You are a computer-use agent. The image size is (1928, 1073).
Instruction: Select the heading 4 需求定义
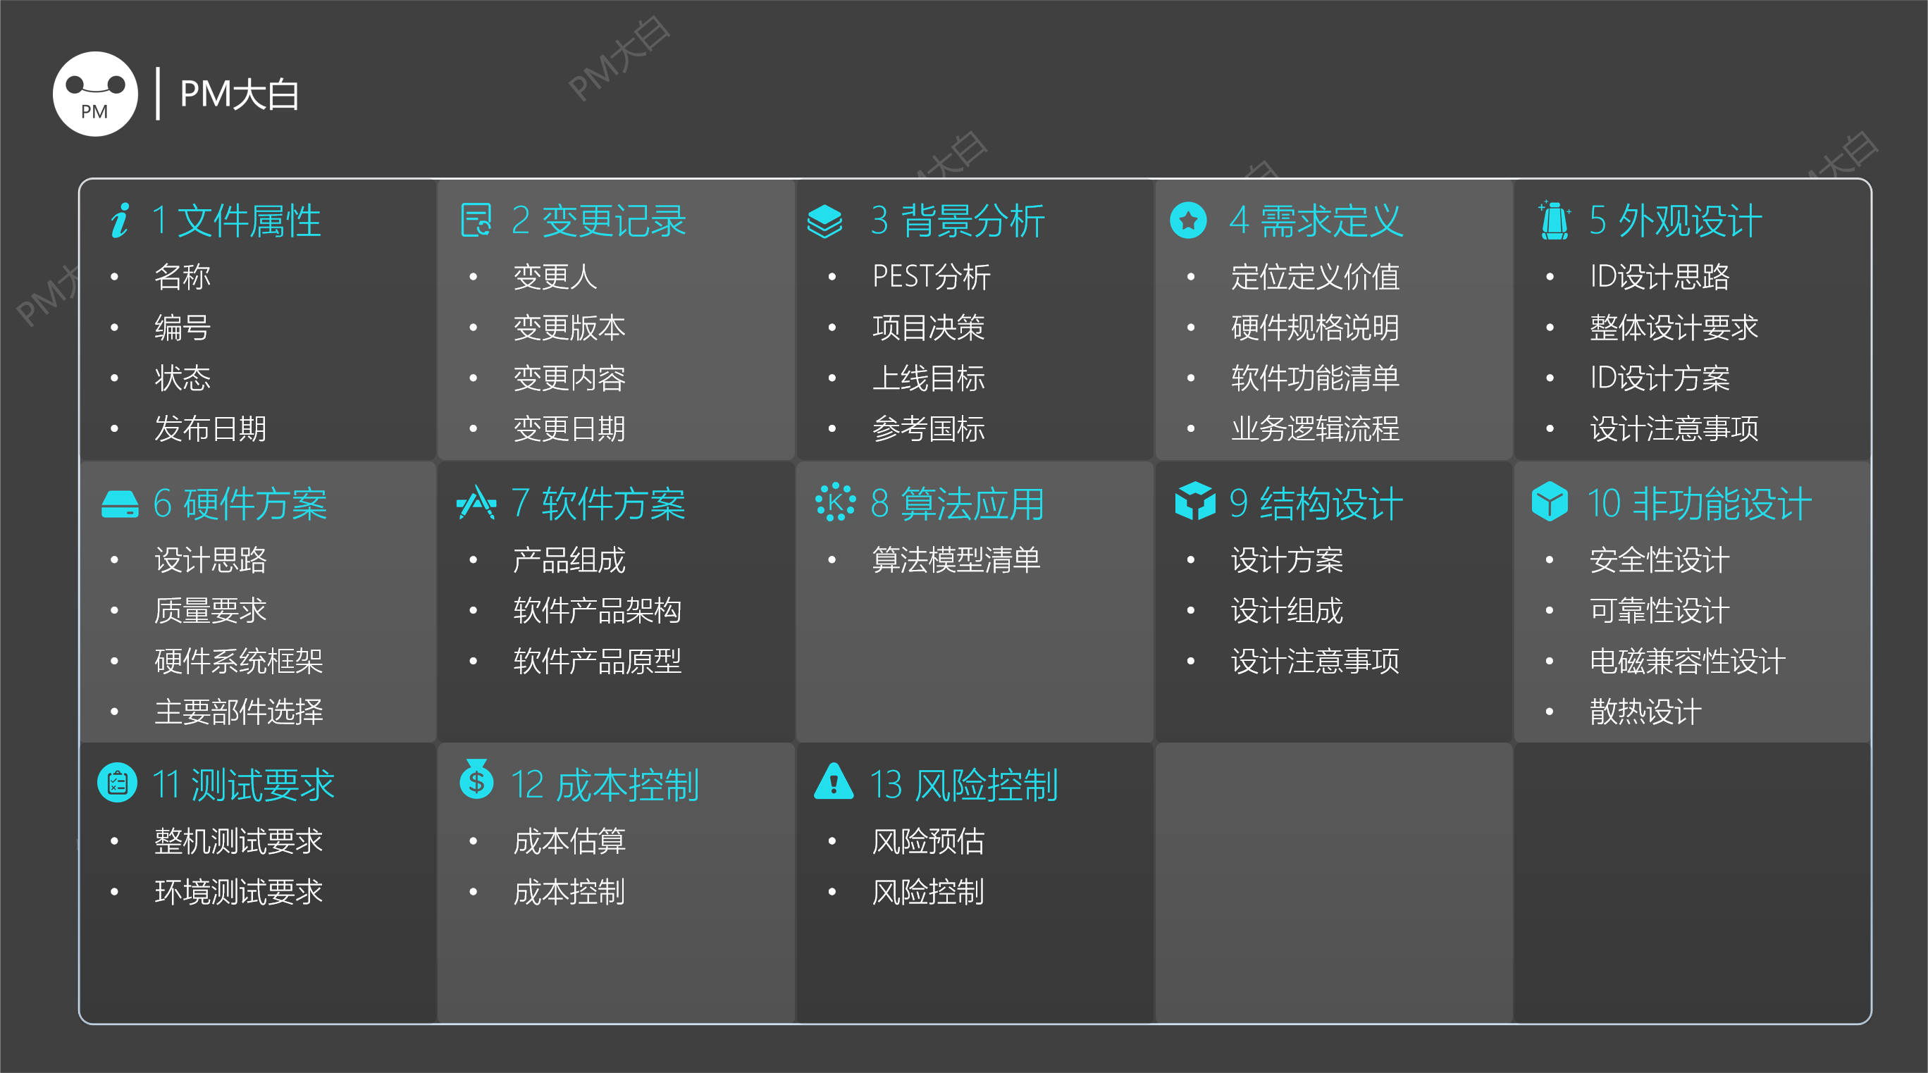point(1316,221)
